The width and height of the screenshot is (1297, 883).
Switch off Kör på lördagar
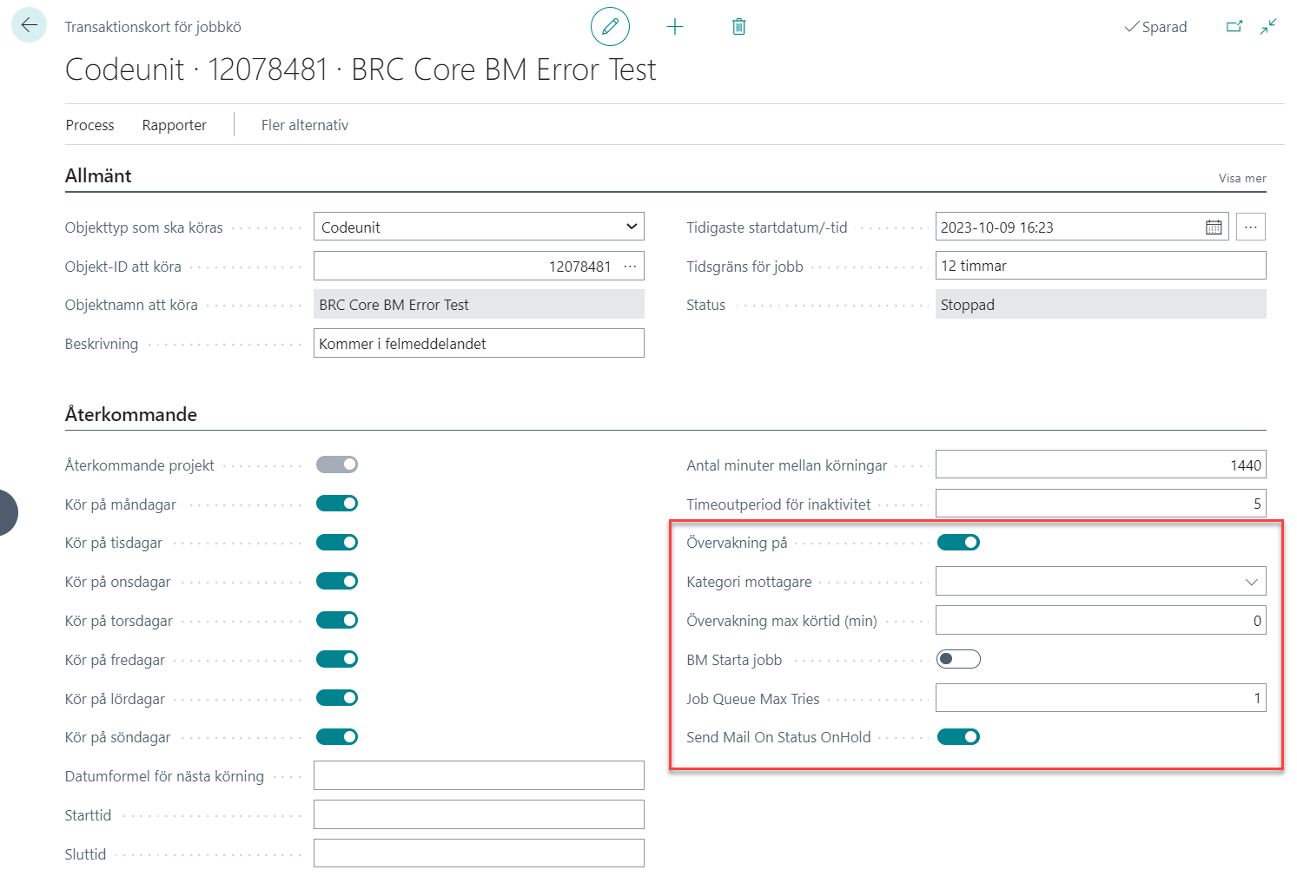tap(337, 698)
